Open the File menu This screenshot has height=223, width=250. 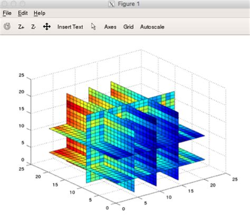7,13
